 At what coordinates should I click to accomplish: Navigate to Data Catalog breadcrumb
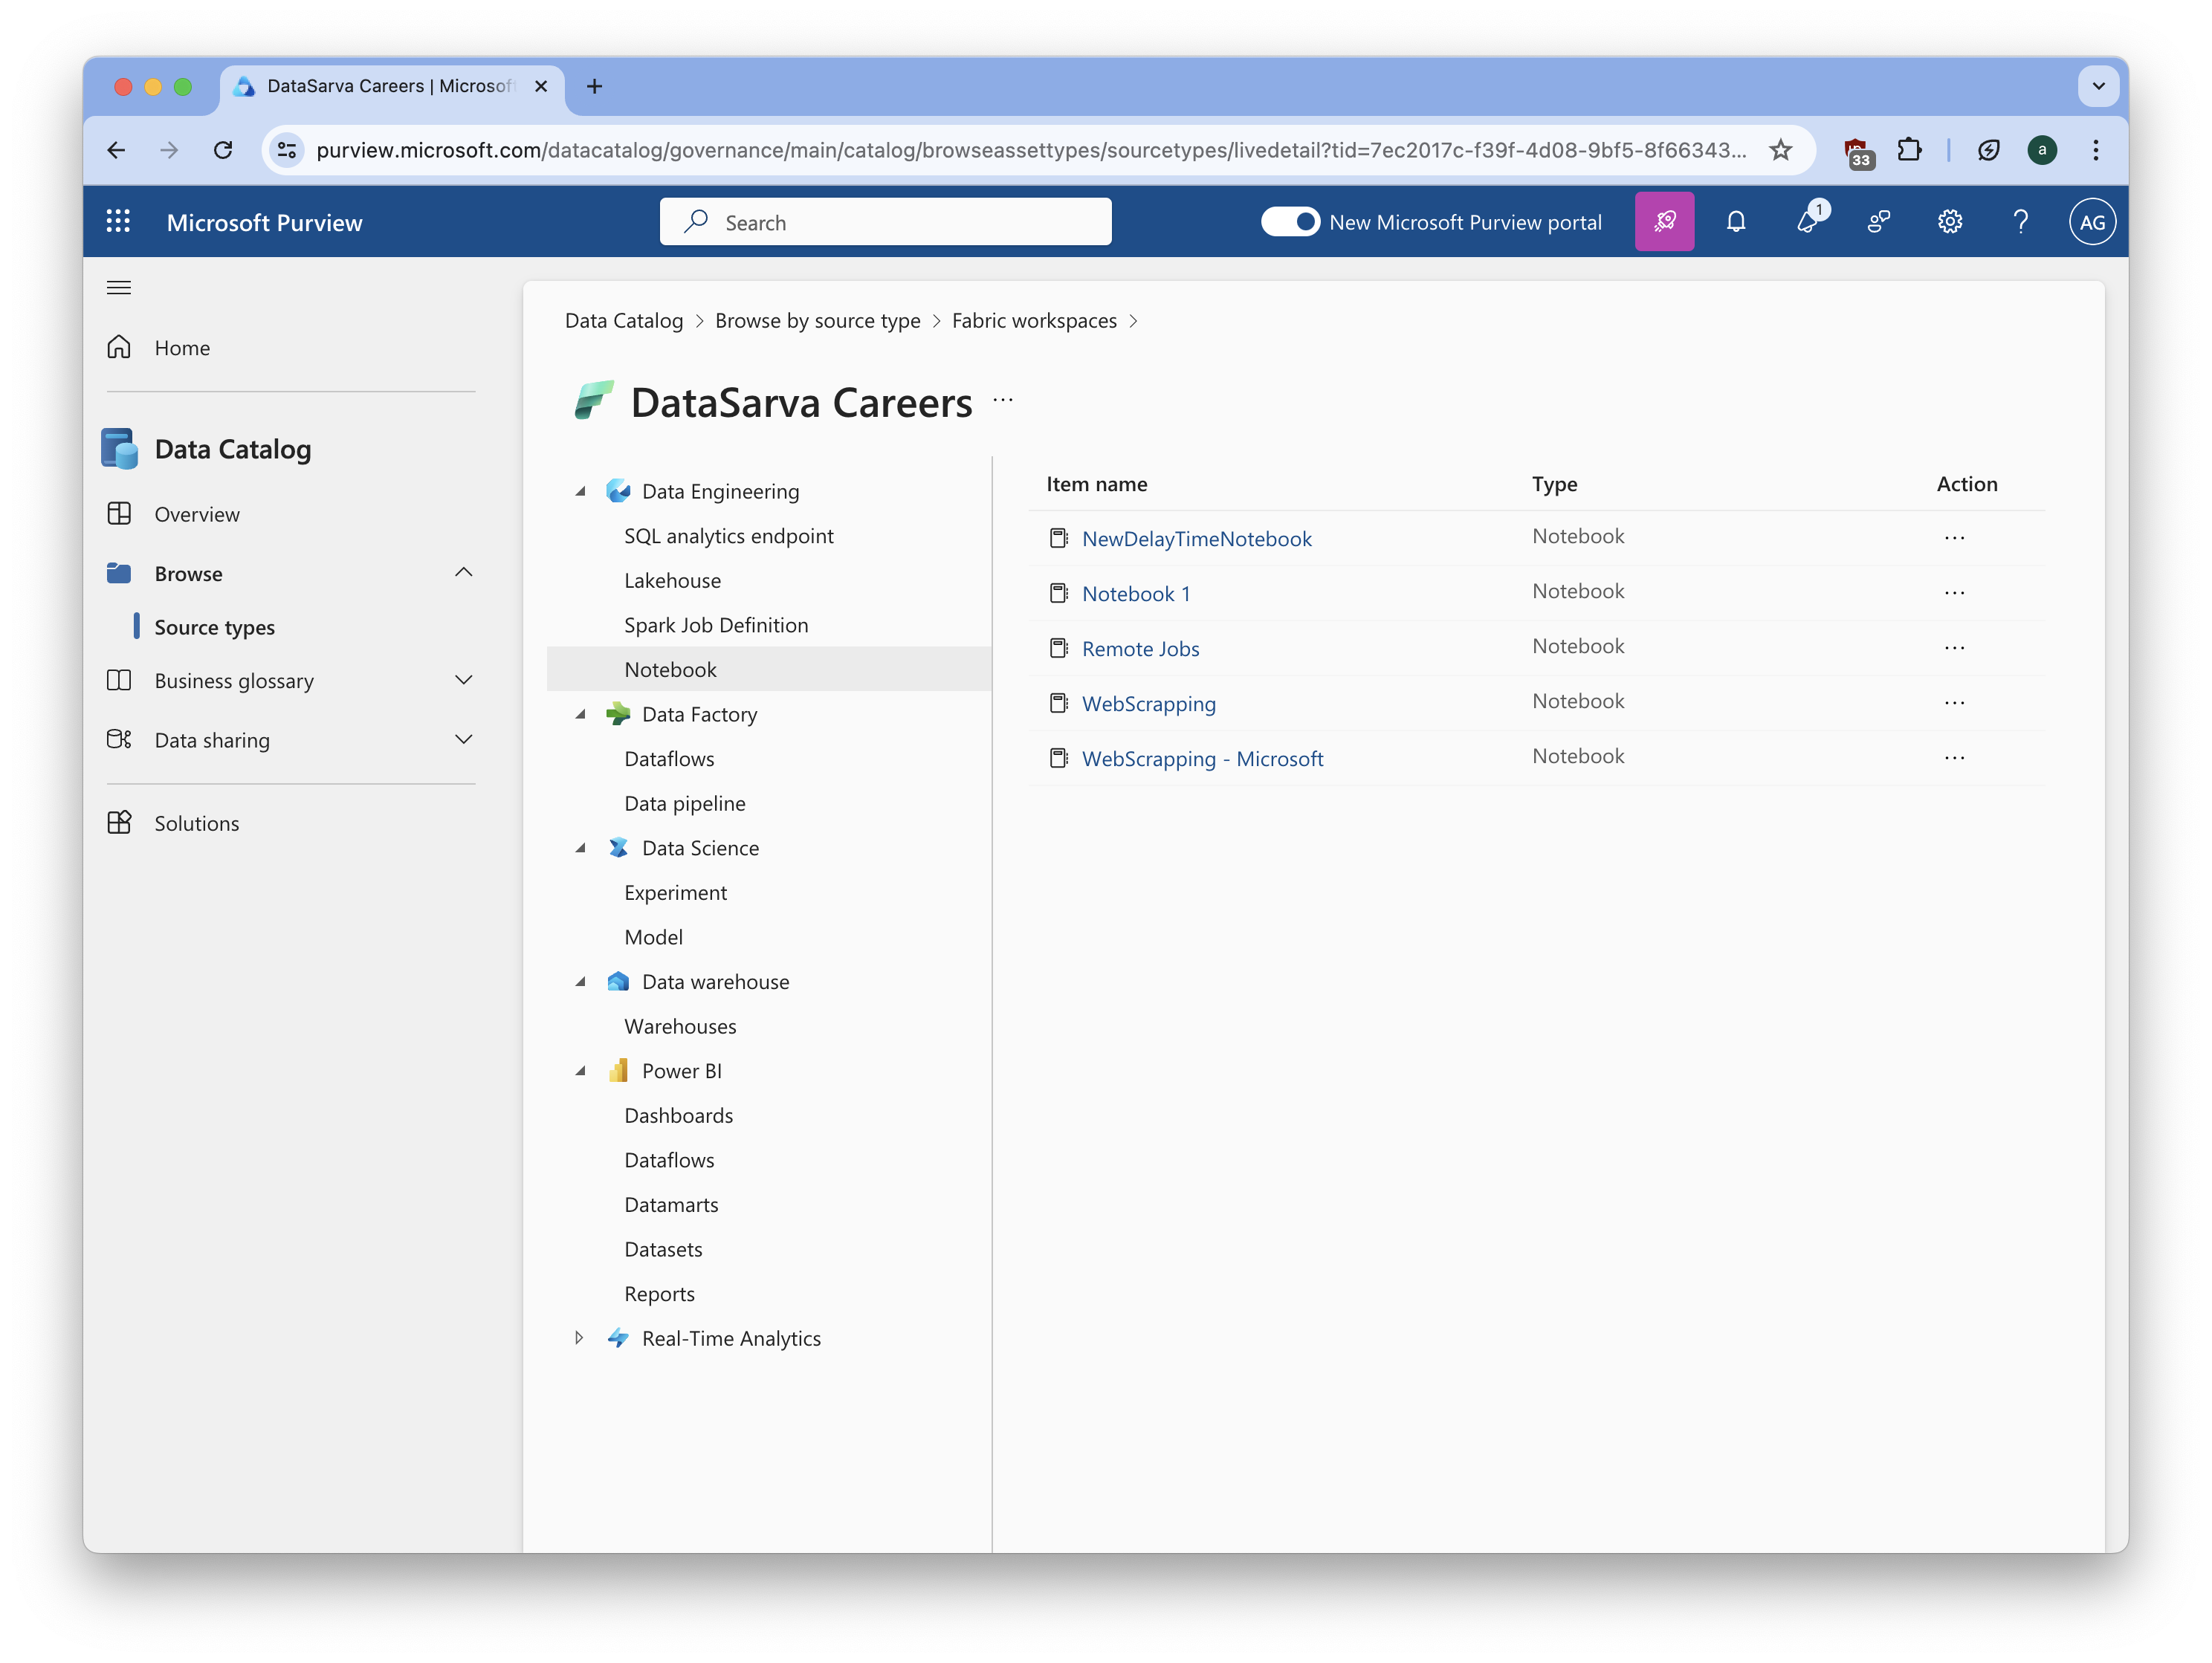[x=624, y=321]
